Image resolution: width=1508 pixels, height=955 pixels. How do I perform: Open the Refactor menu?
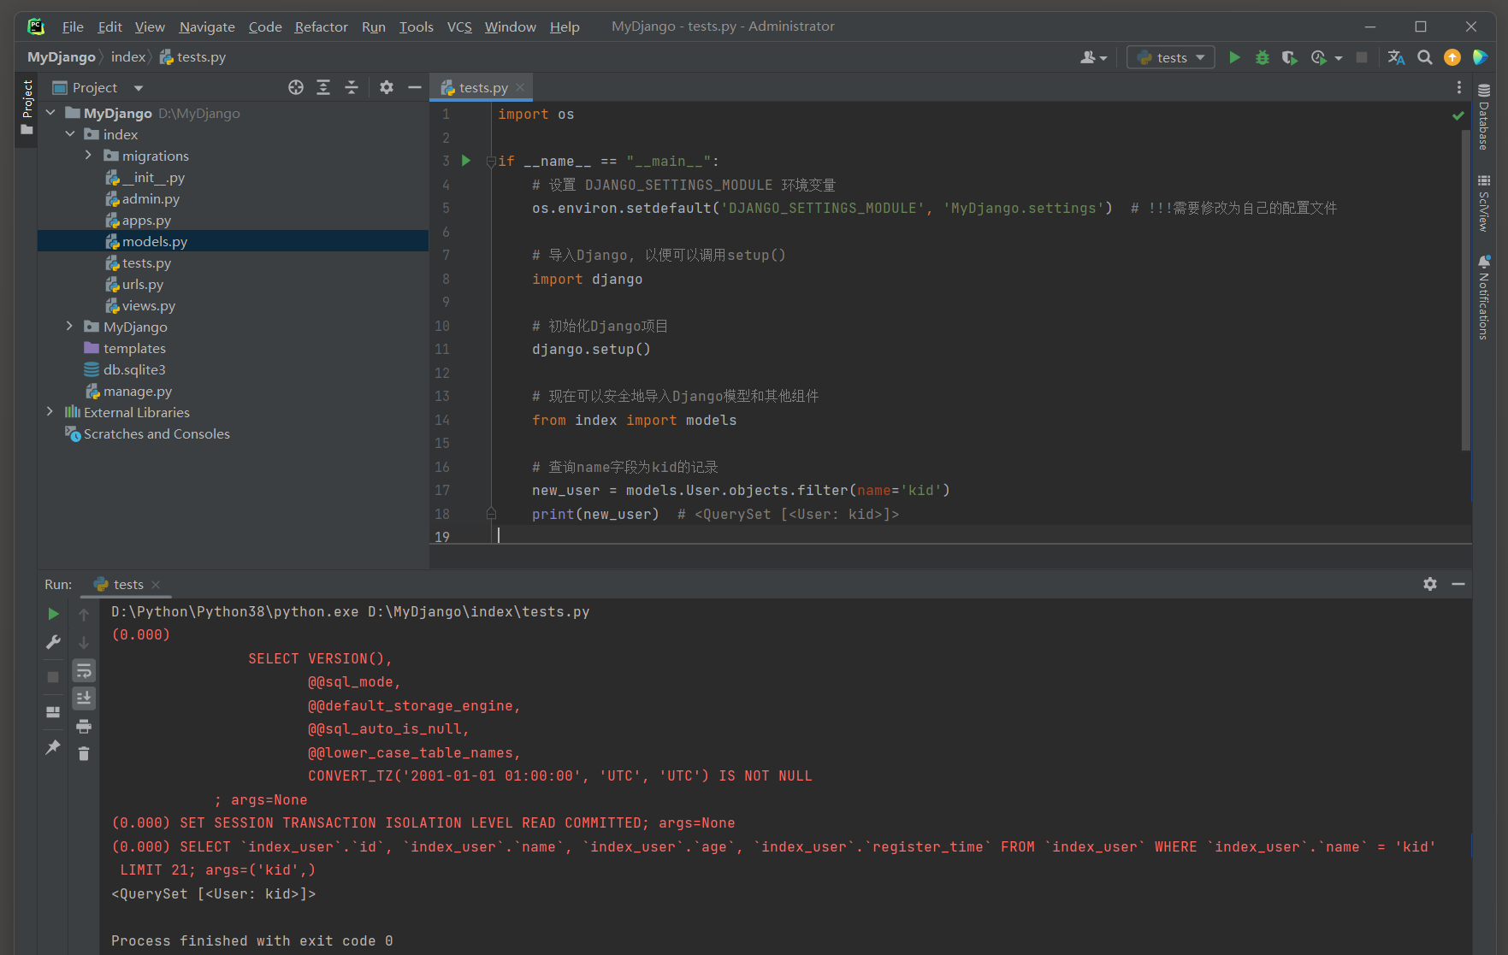321,27
